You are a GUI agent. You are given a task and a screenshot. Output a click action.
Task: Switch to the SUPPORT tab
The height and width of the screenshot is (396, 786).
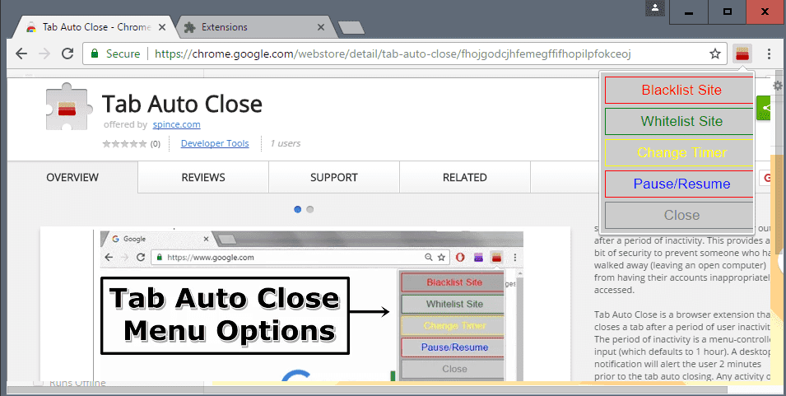pos(333,177)
